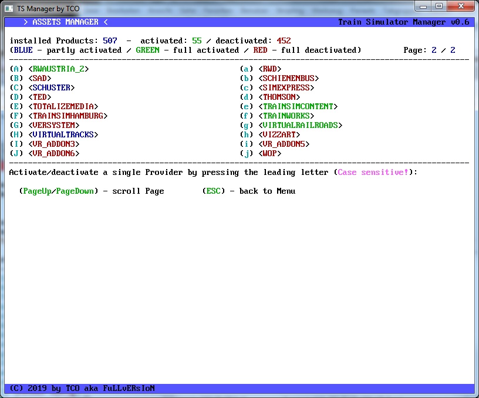Click the deactivated count 452
The height and width of the screenshot is (398, 479).
tap(284, 41)
